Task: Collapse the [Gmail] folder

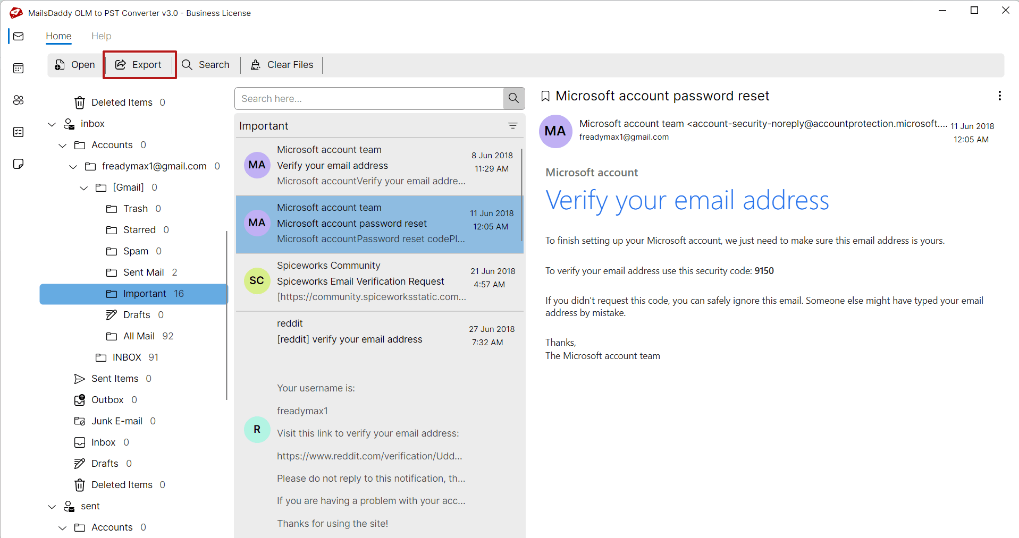Action: tap(83, 188)
